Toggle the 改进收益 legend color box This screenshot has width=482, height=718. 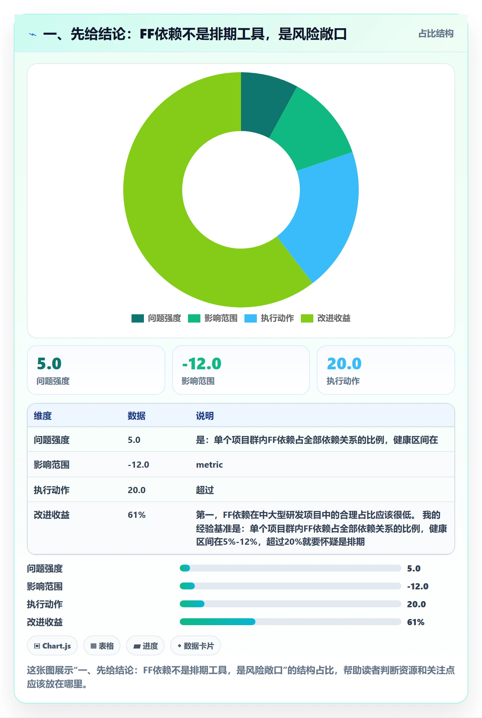point(307,318)
